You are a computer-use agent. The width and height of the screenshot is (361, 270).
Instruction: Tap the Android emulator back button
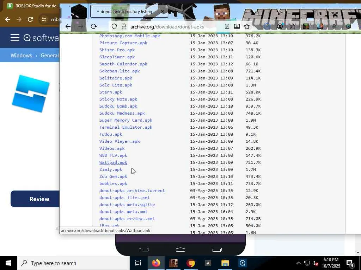point(144,249)
